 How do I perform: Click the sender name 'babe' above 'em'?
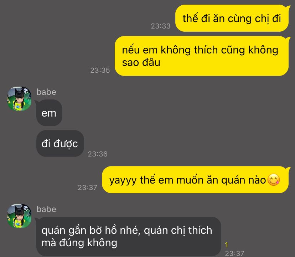point(46,92)
